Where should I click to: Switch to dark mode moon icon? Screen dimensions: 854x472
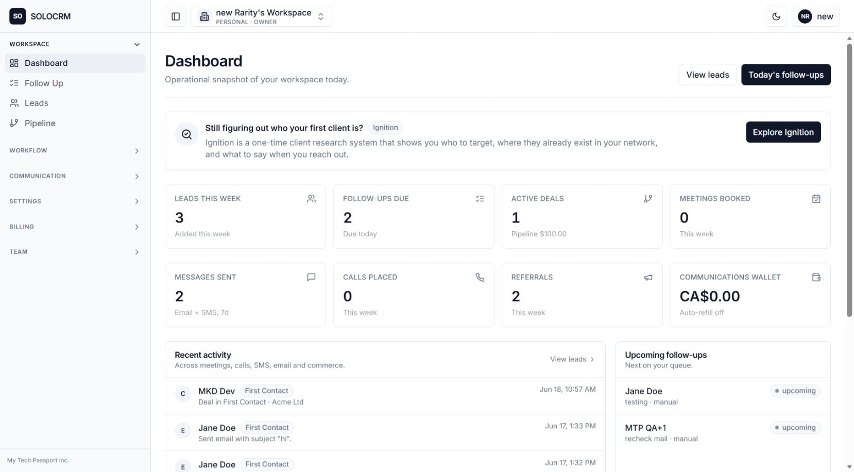776,16
